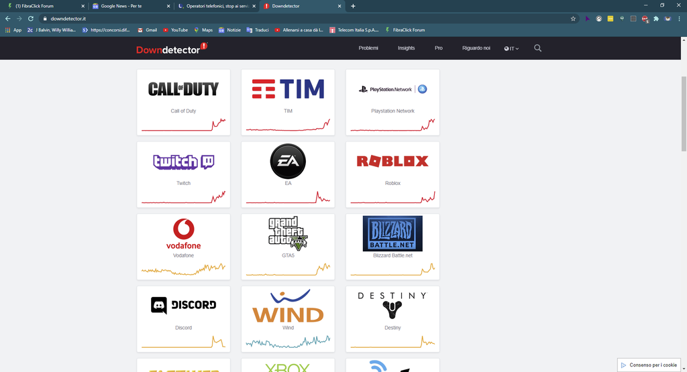Screen dimensions: 687x372
Task: Open the Blizzard Battle.net card
Action: point(392,247)
